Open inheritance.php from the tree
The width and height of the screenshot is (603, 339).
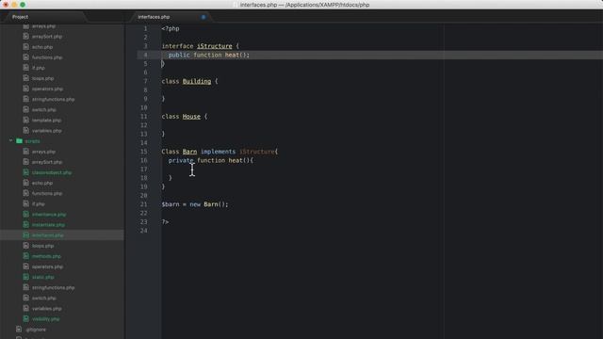tap(49, 215)
